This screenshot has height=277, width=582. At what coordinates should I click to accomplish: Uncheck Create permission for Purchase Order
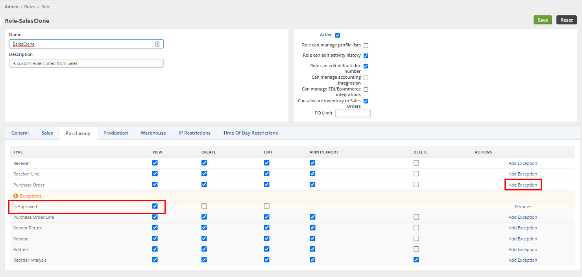click(204, 185)
